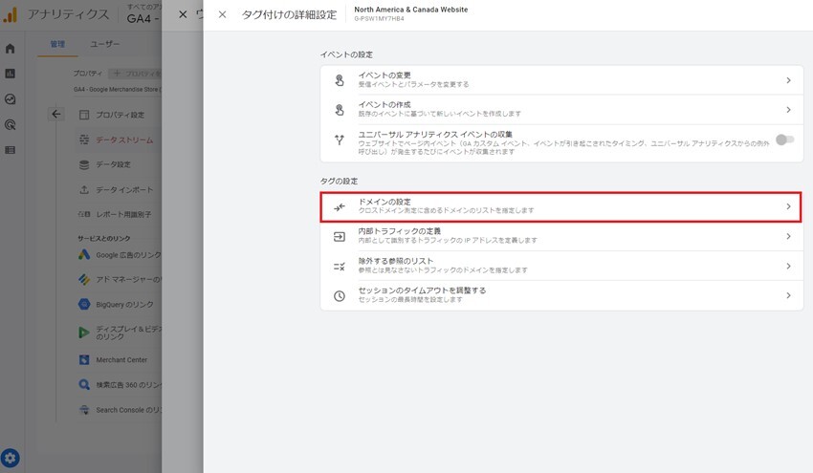This screenshot has height=473, width=813.
Task: Select データ ストリーム in admin menu
Action: coord(123,140)
